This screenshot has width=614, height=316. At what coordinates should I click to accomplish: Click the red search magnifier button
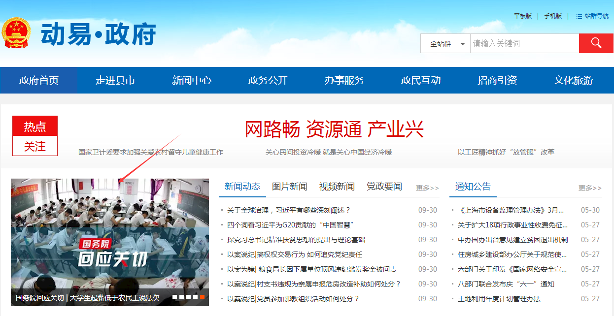click(x=596, y=43)
